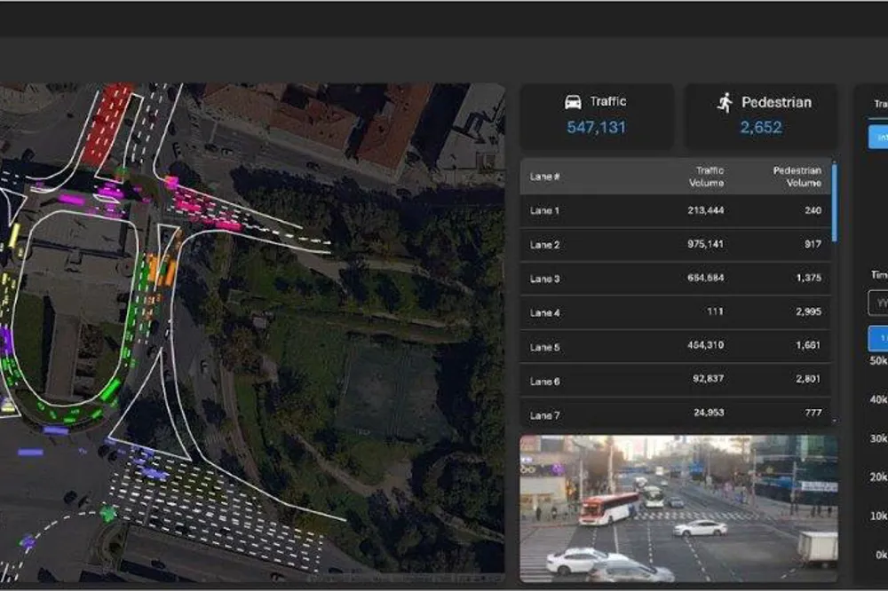Click the Lane 7 row
The width and height of the screenshot is (888, 591).
676,414
